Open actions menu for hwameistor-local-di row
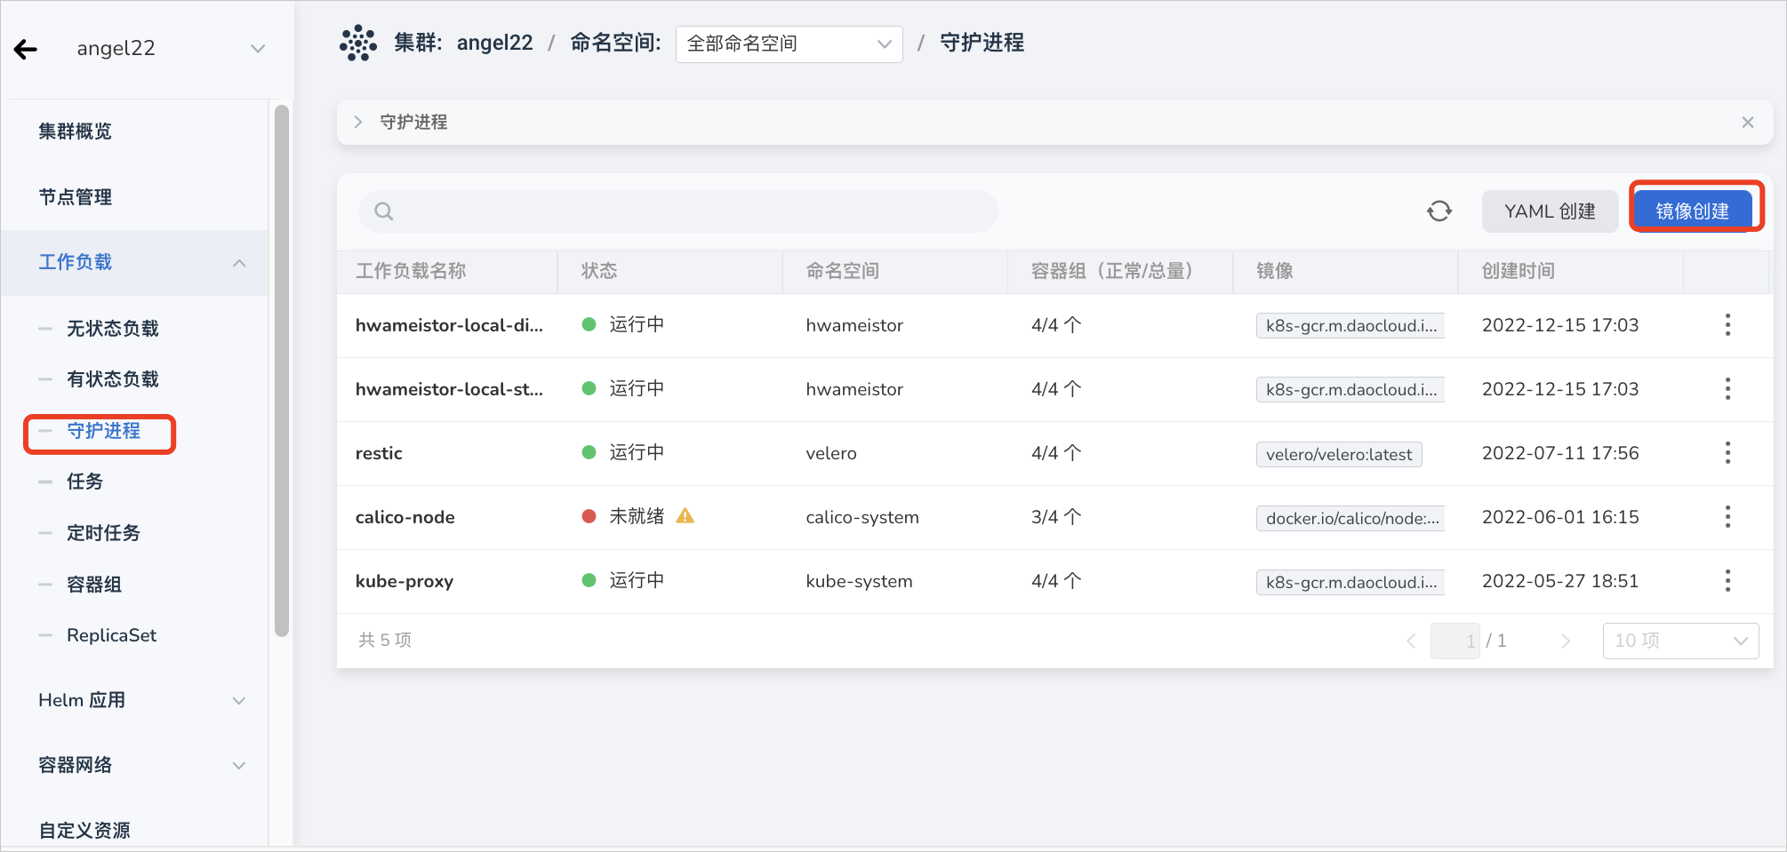 [x=1727, y=325]
